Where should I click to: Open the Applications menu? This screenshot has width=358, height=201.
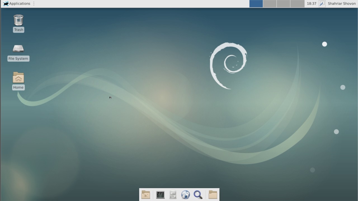17,4
